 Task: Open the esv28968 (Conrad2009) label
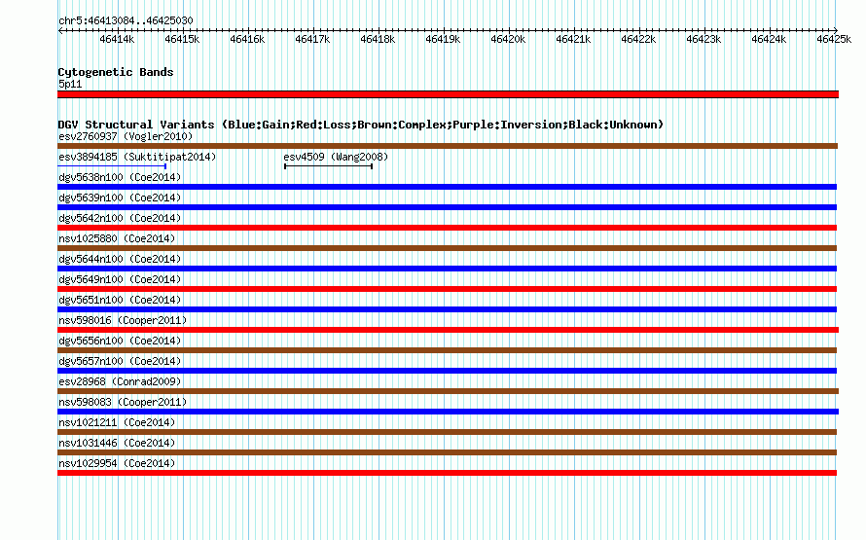click(120, 381)
